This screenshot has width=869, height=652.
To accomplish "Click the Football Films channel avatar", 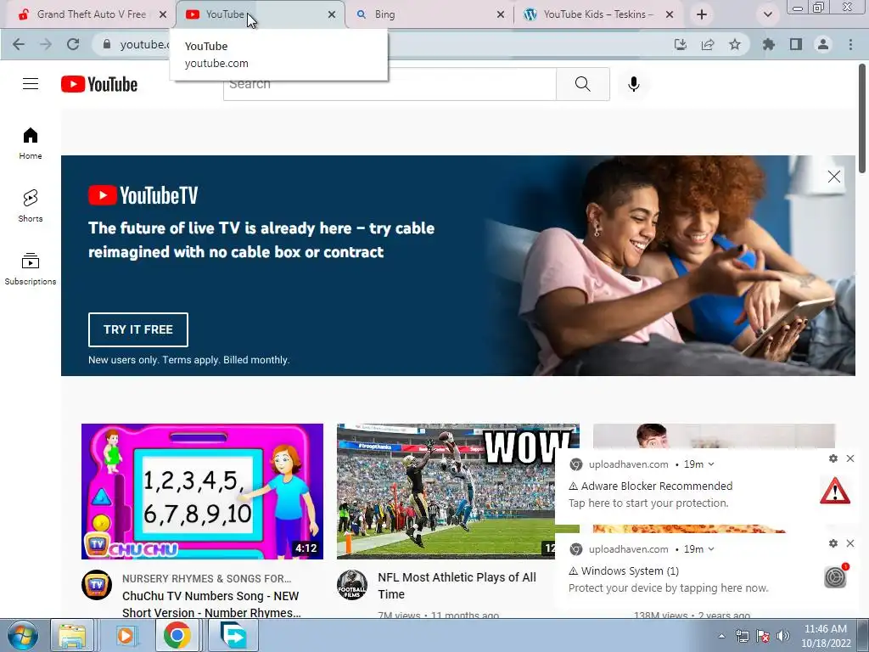I will pyautogui.click(x=352, y=585).
